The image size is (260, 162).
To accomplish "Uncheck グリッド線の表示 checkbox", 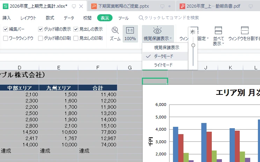I will tap(41, 29).
